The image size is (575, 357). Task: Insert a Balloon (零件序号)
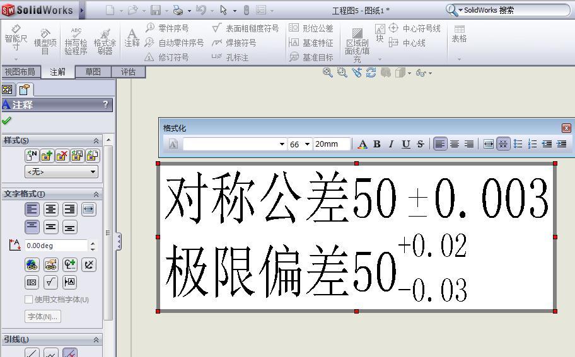167,28
